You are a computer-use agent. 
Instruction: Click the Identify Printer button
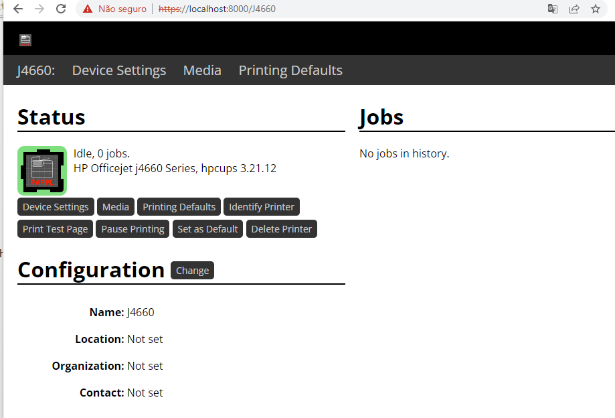point(262,207)
